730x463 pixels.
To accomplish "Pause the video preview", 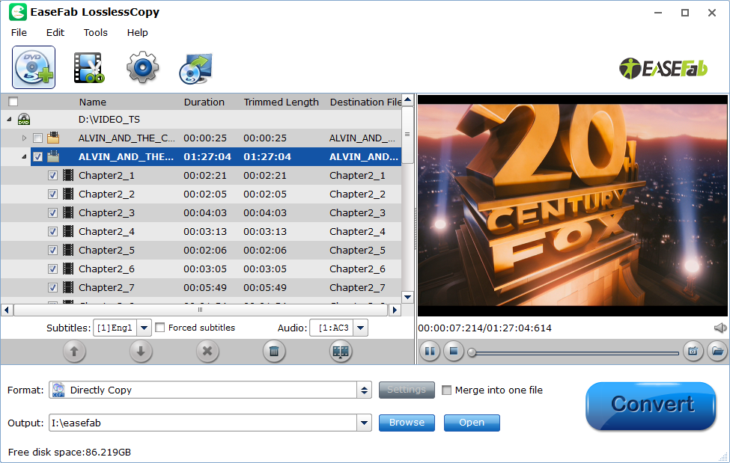I will coord(430,352).
